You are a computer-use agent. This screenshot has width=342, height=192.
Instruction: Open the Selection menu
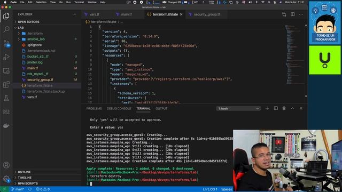pos(41,2)
